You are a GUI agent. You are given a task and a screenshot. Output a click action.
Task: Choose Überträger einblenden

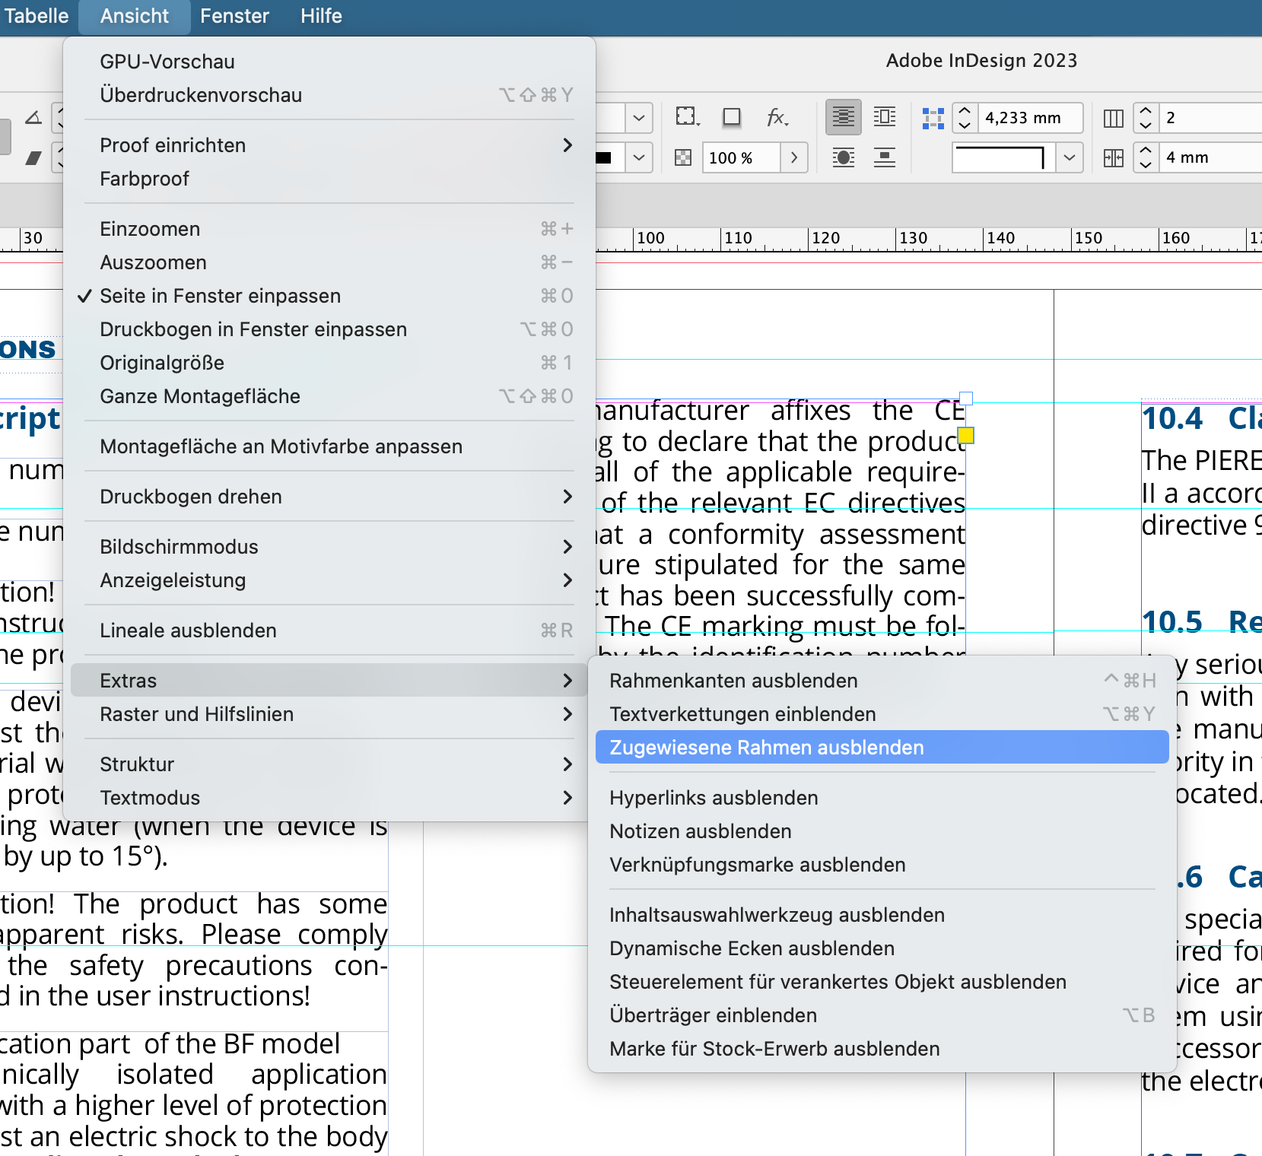point(882,1015)
